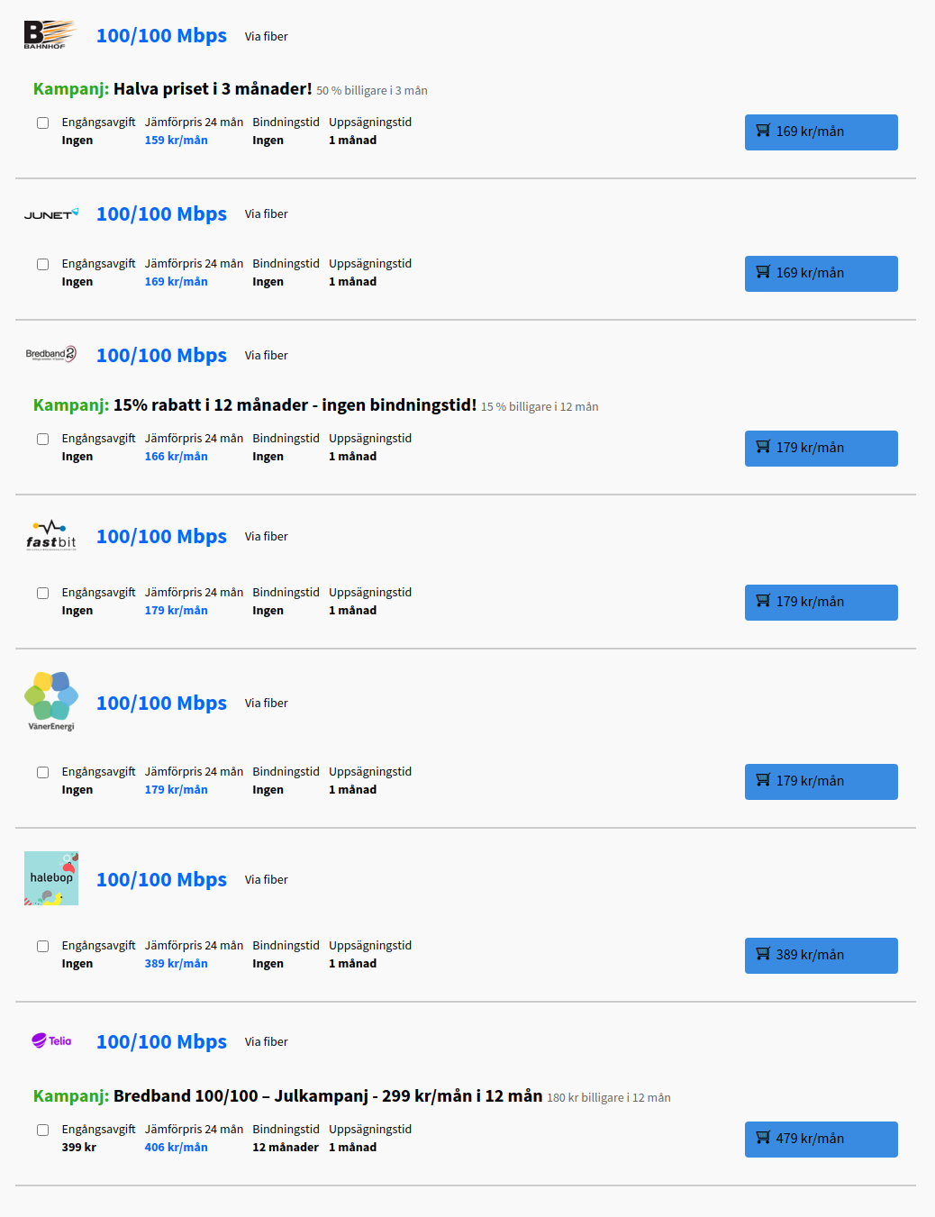
Task: Tick the Bahnhof offer compare checkbox
Action: tap(42, 123)
